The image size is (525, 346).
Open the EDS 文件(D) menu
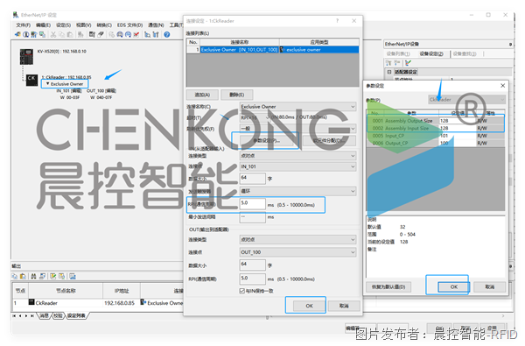pos(129,25)
